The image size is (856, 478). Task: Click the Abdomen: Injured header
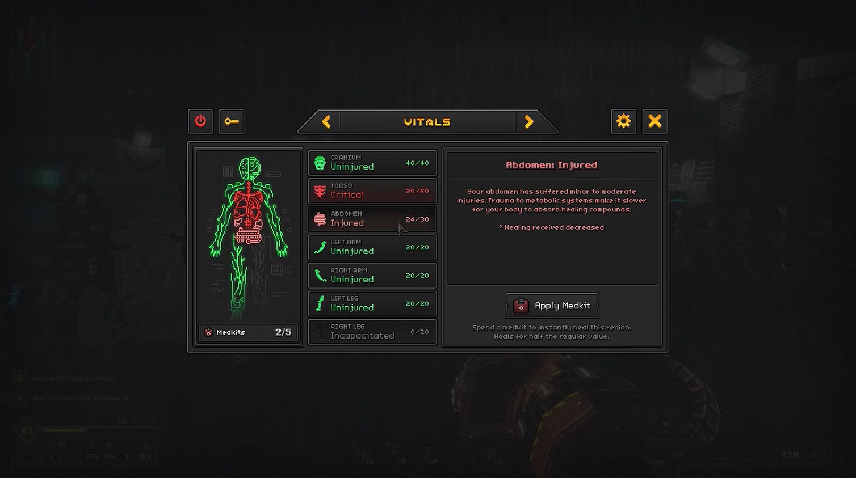coord(552,165)
